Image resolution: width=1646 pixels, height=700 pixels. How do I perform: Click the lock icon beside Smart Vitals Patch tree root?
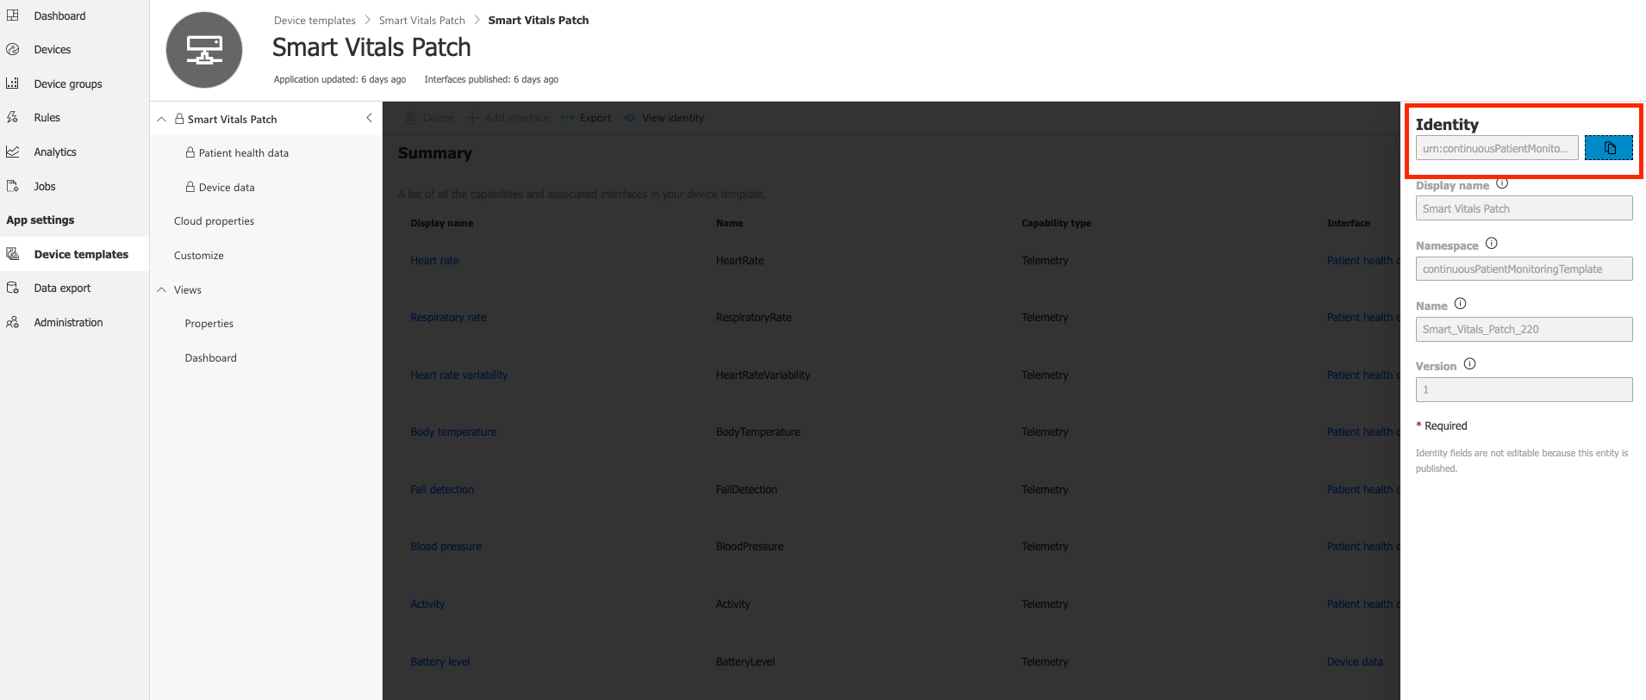179,119
